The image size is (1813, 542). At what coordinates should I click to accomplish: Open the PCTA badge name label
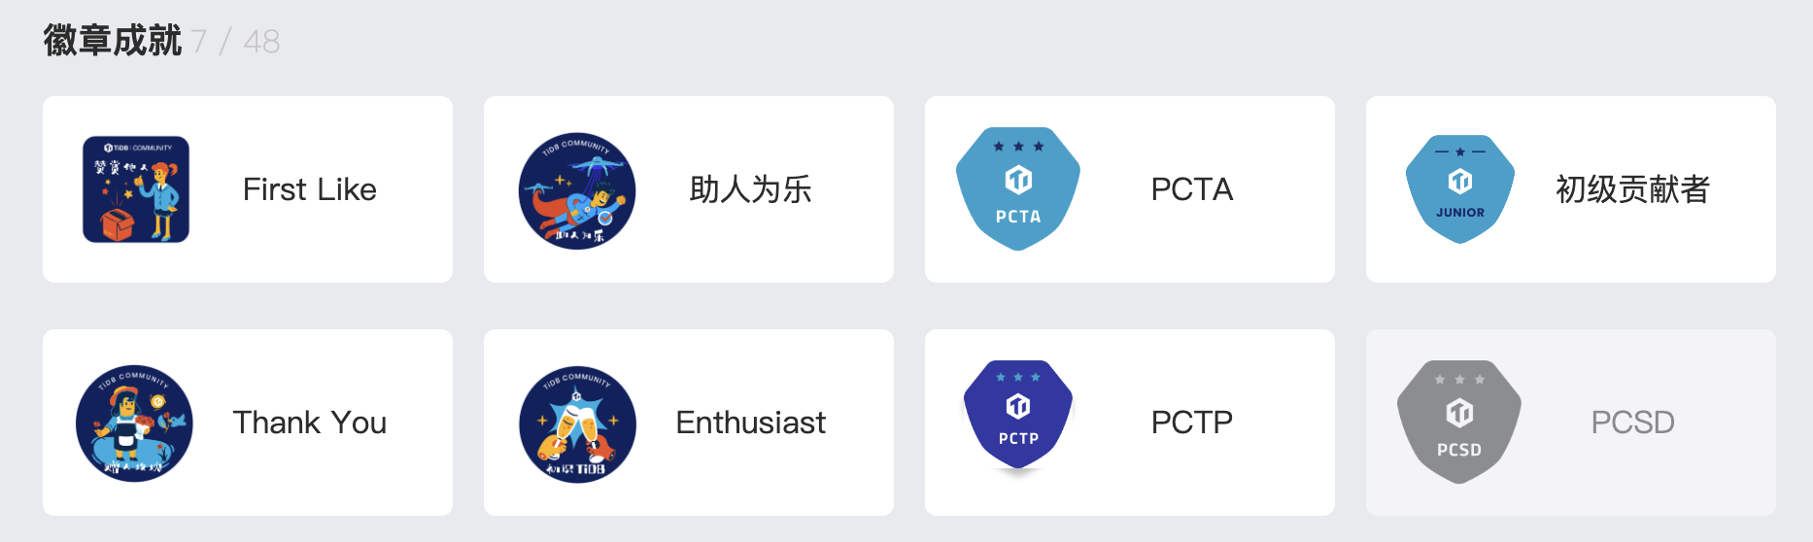(x=1191, y=189)
